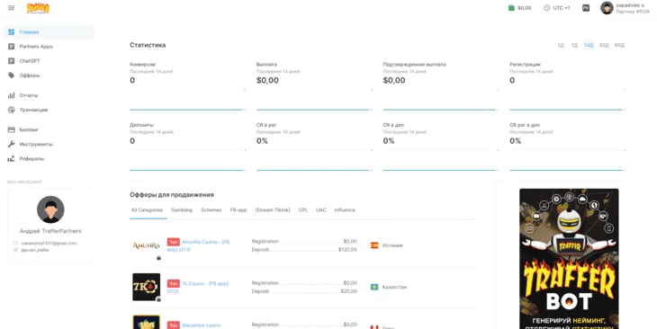Switch to Gambling offers tab
657x329 pixels.
(x=182, y=210)
